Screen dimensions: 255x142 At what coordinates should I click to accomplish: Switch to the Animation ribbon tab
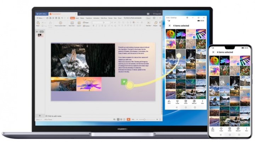[x=96, y=18]
